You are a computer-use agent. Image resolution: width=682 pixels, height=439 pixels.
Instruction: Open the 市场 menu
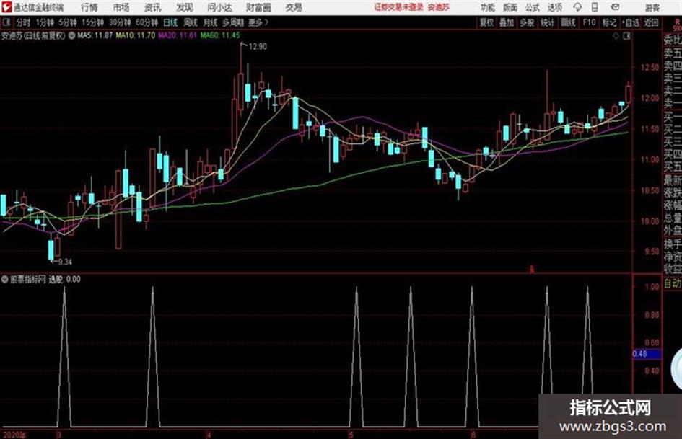click(x=121, y=7)
